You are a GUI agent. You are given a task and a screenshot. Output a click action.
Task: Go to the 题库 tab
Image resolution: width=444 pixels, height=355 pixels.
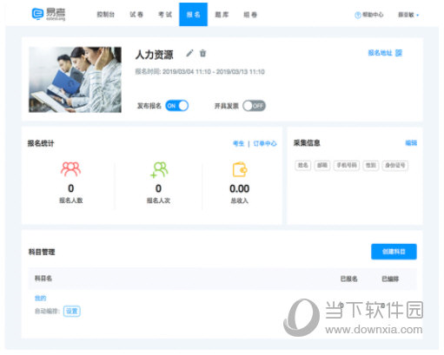tap(222, 15)
